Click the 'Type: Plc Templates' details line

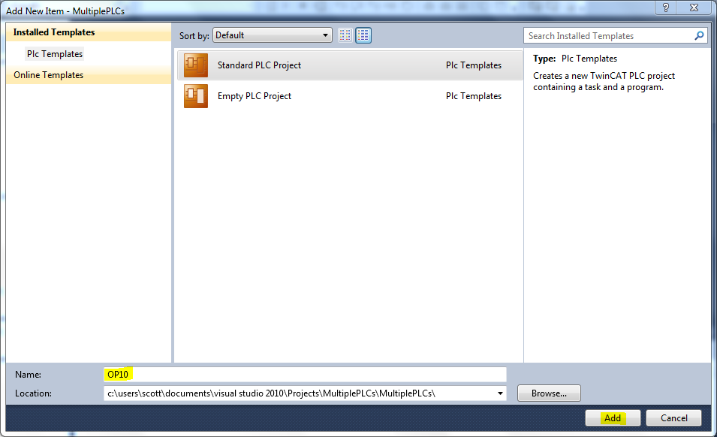point(575,59)
